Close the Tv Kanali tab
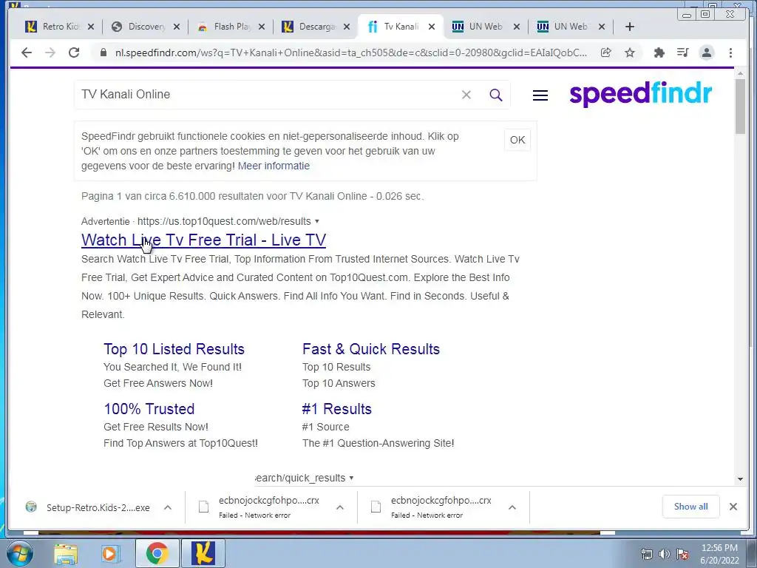 (432, 27)
